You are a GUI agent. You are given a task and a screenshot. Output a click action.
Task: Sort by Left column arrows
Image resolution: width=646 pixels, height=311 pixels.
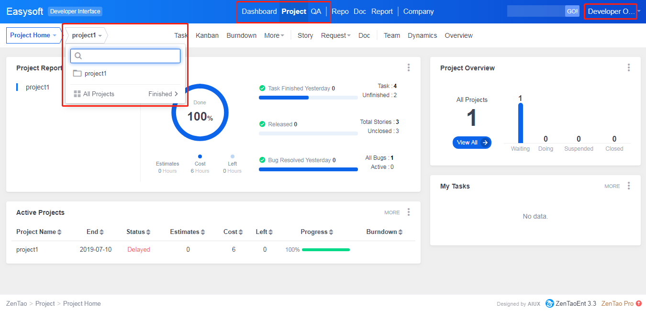coord(271,232)
